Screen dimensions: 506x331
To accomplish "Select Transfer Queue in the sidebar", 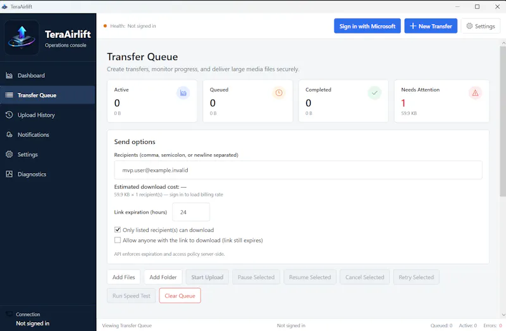I will [x=48, y=95].
